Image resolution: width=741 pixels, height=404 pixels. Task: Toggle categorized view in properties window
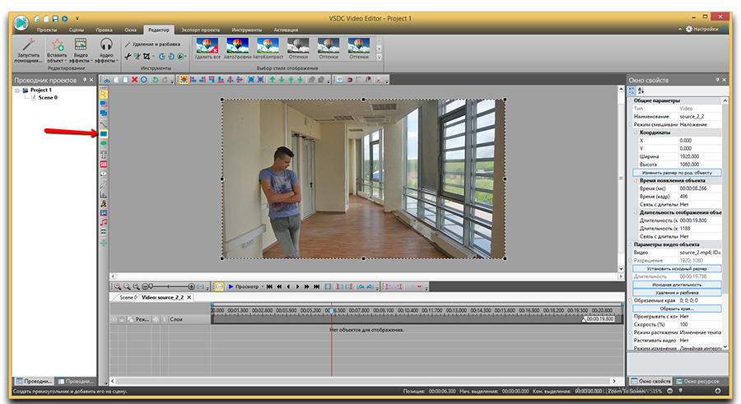(x=631, y=91)
